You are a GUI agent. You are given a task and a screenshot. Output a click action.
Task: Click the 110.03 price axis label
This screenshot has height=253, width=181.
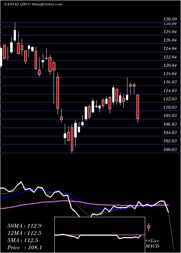(x=170, y=107)
